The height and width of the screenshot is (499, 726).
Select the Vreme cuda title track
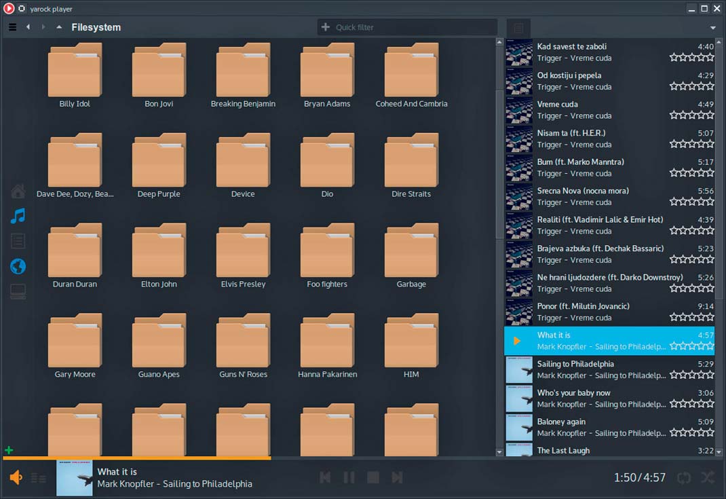coord(609,110)
